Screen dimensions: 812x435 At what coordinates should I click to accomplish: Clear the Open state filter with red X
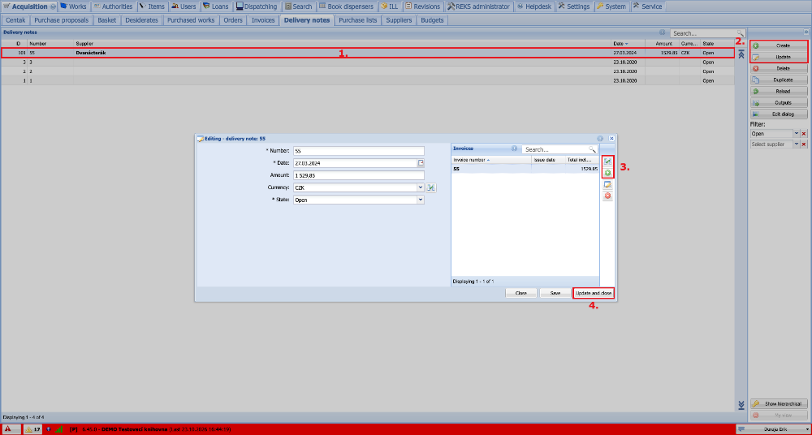[804, 134]
